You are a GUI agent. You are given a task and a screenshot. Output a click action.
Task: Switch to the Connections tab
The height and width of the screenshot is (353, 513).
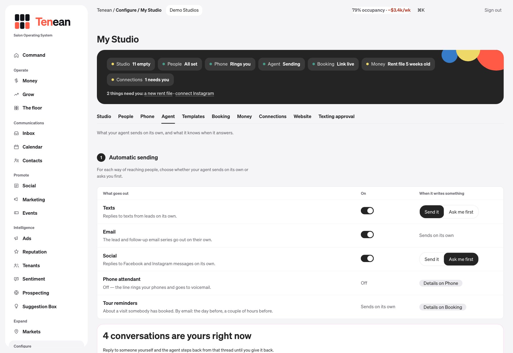272,116
